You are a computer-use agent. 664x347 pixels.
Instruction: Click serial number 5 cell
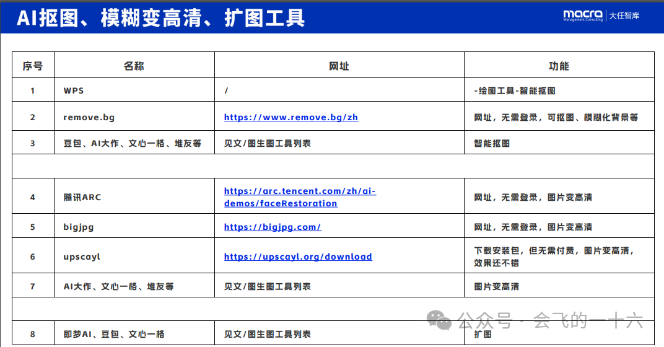[33, 227]
